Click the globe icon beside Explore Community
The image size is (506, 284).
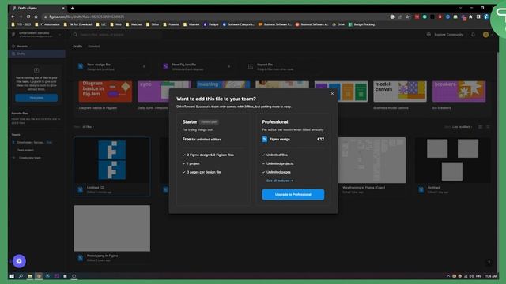click(429, 35)
